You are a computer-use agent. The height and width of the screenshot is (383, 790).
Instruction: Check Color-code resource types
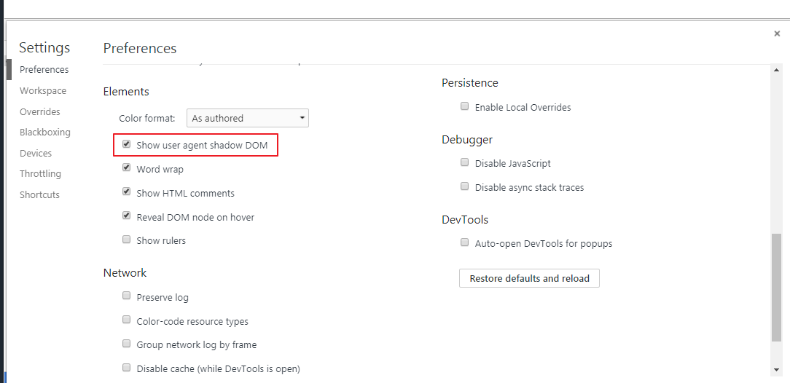click(x=127, y=320)
